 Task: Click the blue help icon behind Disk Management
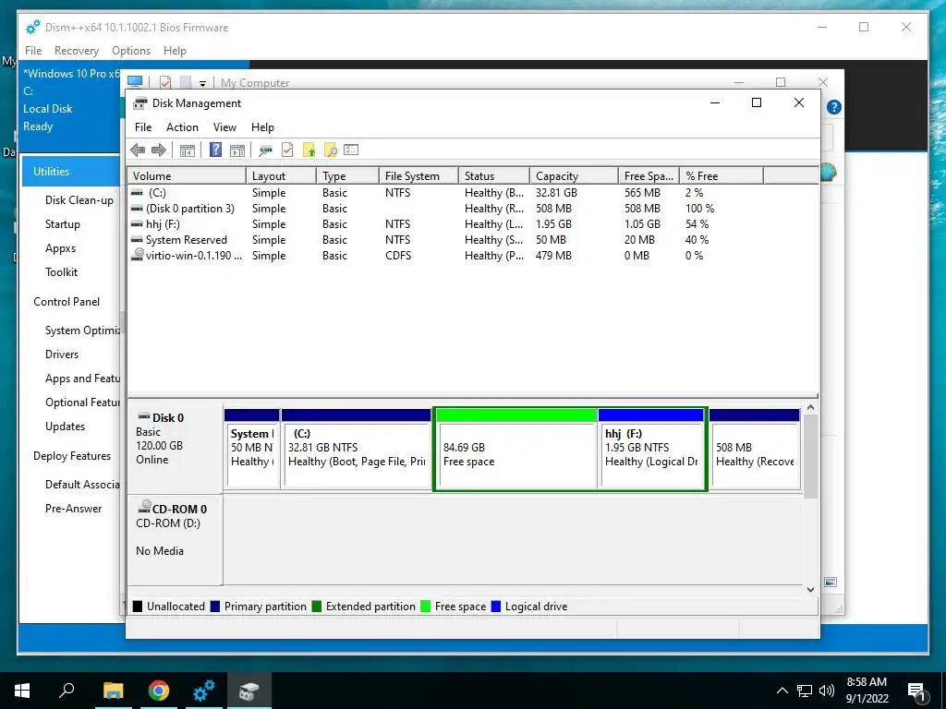coord(834,107)
